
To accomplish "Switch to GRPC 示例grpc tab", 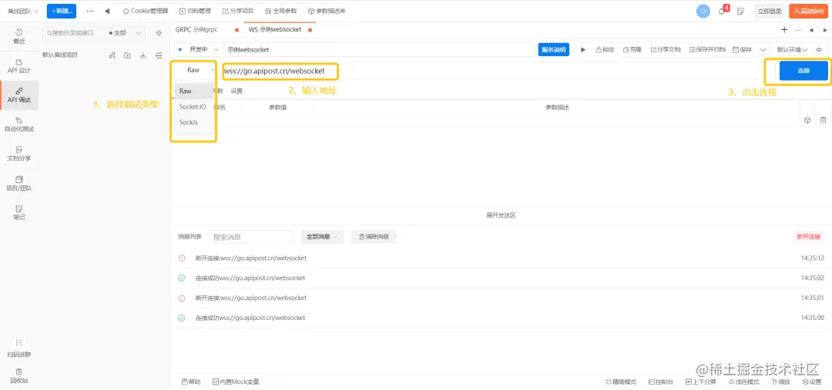I will click(x=196, y=30).
